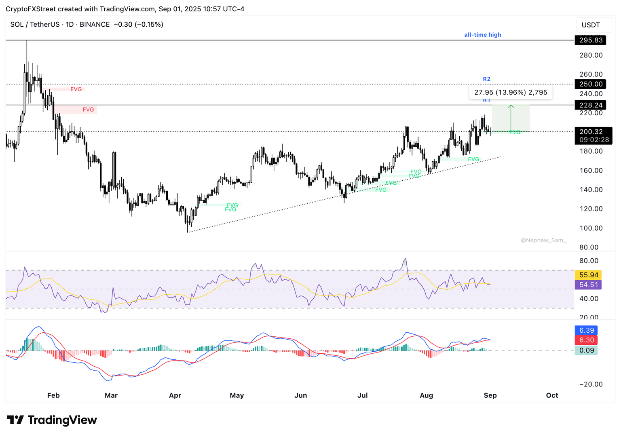Click the red signal line value 6.30
Image resolution: width=621 pixels, height=437 pixels.
click(x=586, y=340)
